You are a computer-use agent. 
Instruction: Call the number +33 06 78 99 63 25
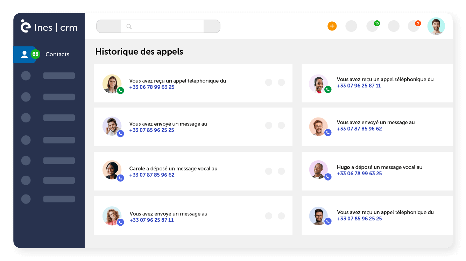pyautogui.click(x=152, y=87)
